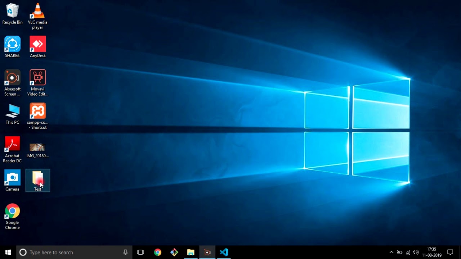Click the Cortana circle icon in search box
The image size is (461, 259).
coord(23,252)
